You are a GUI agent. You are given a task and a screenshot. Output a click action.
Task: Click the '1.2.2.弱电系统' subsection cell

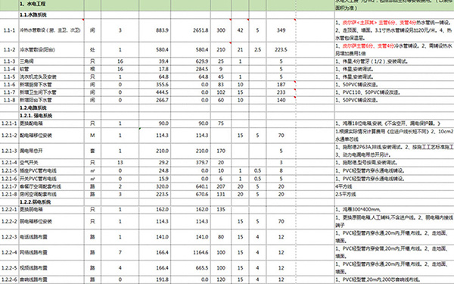coord(51,202)
